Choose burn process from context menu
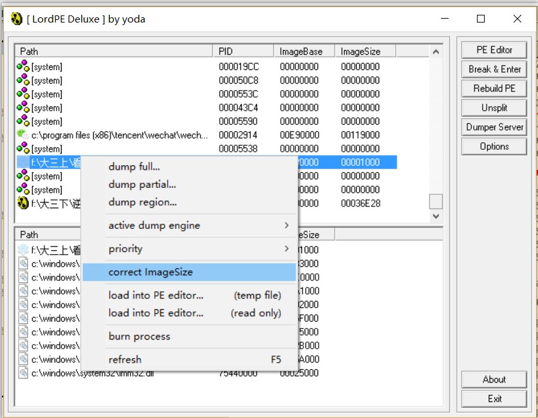The image size is (538, 418). pyautogui.click(x=139, y=336)
